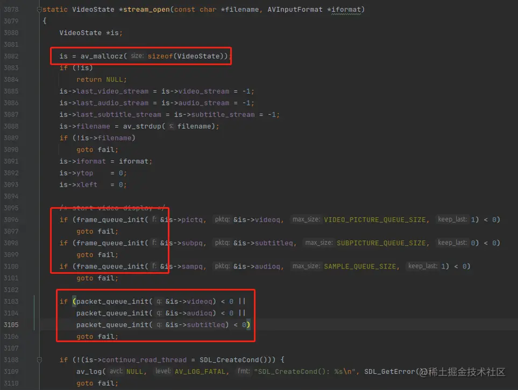Click AVInputFormat type in signature
This screenshot has height=390, width=518.
pos(295,10)
